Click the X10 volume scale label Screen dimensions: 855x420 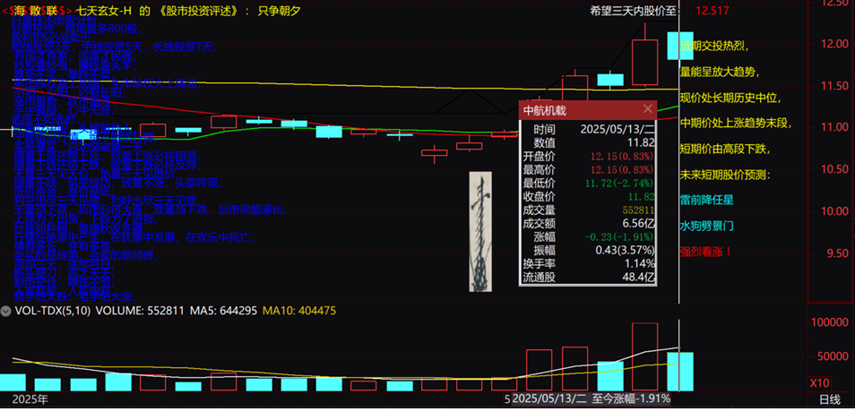point(820,382)
